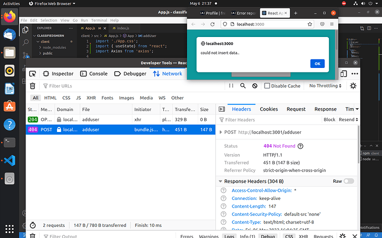Switch to the Console panel
Screen dimensions: 382x238
(94, 73)
